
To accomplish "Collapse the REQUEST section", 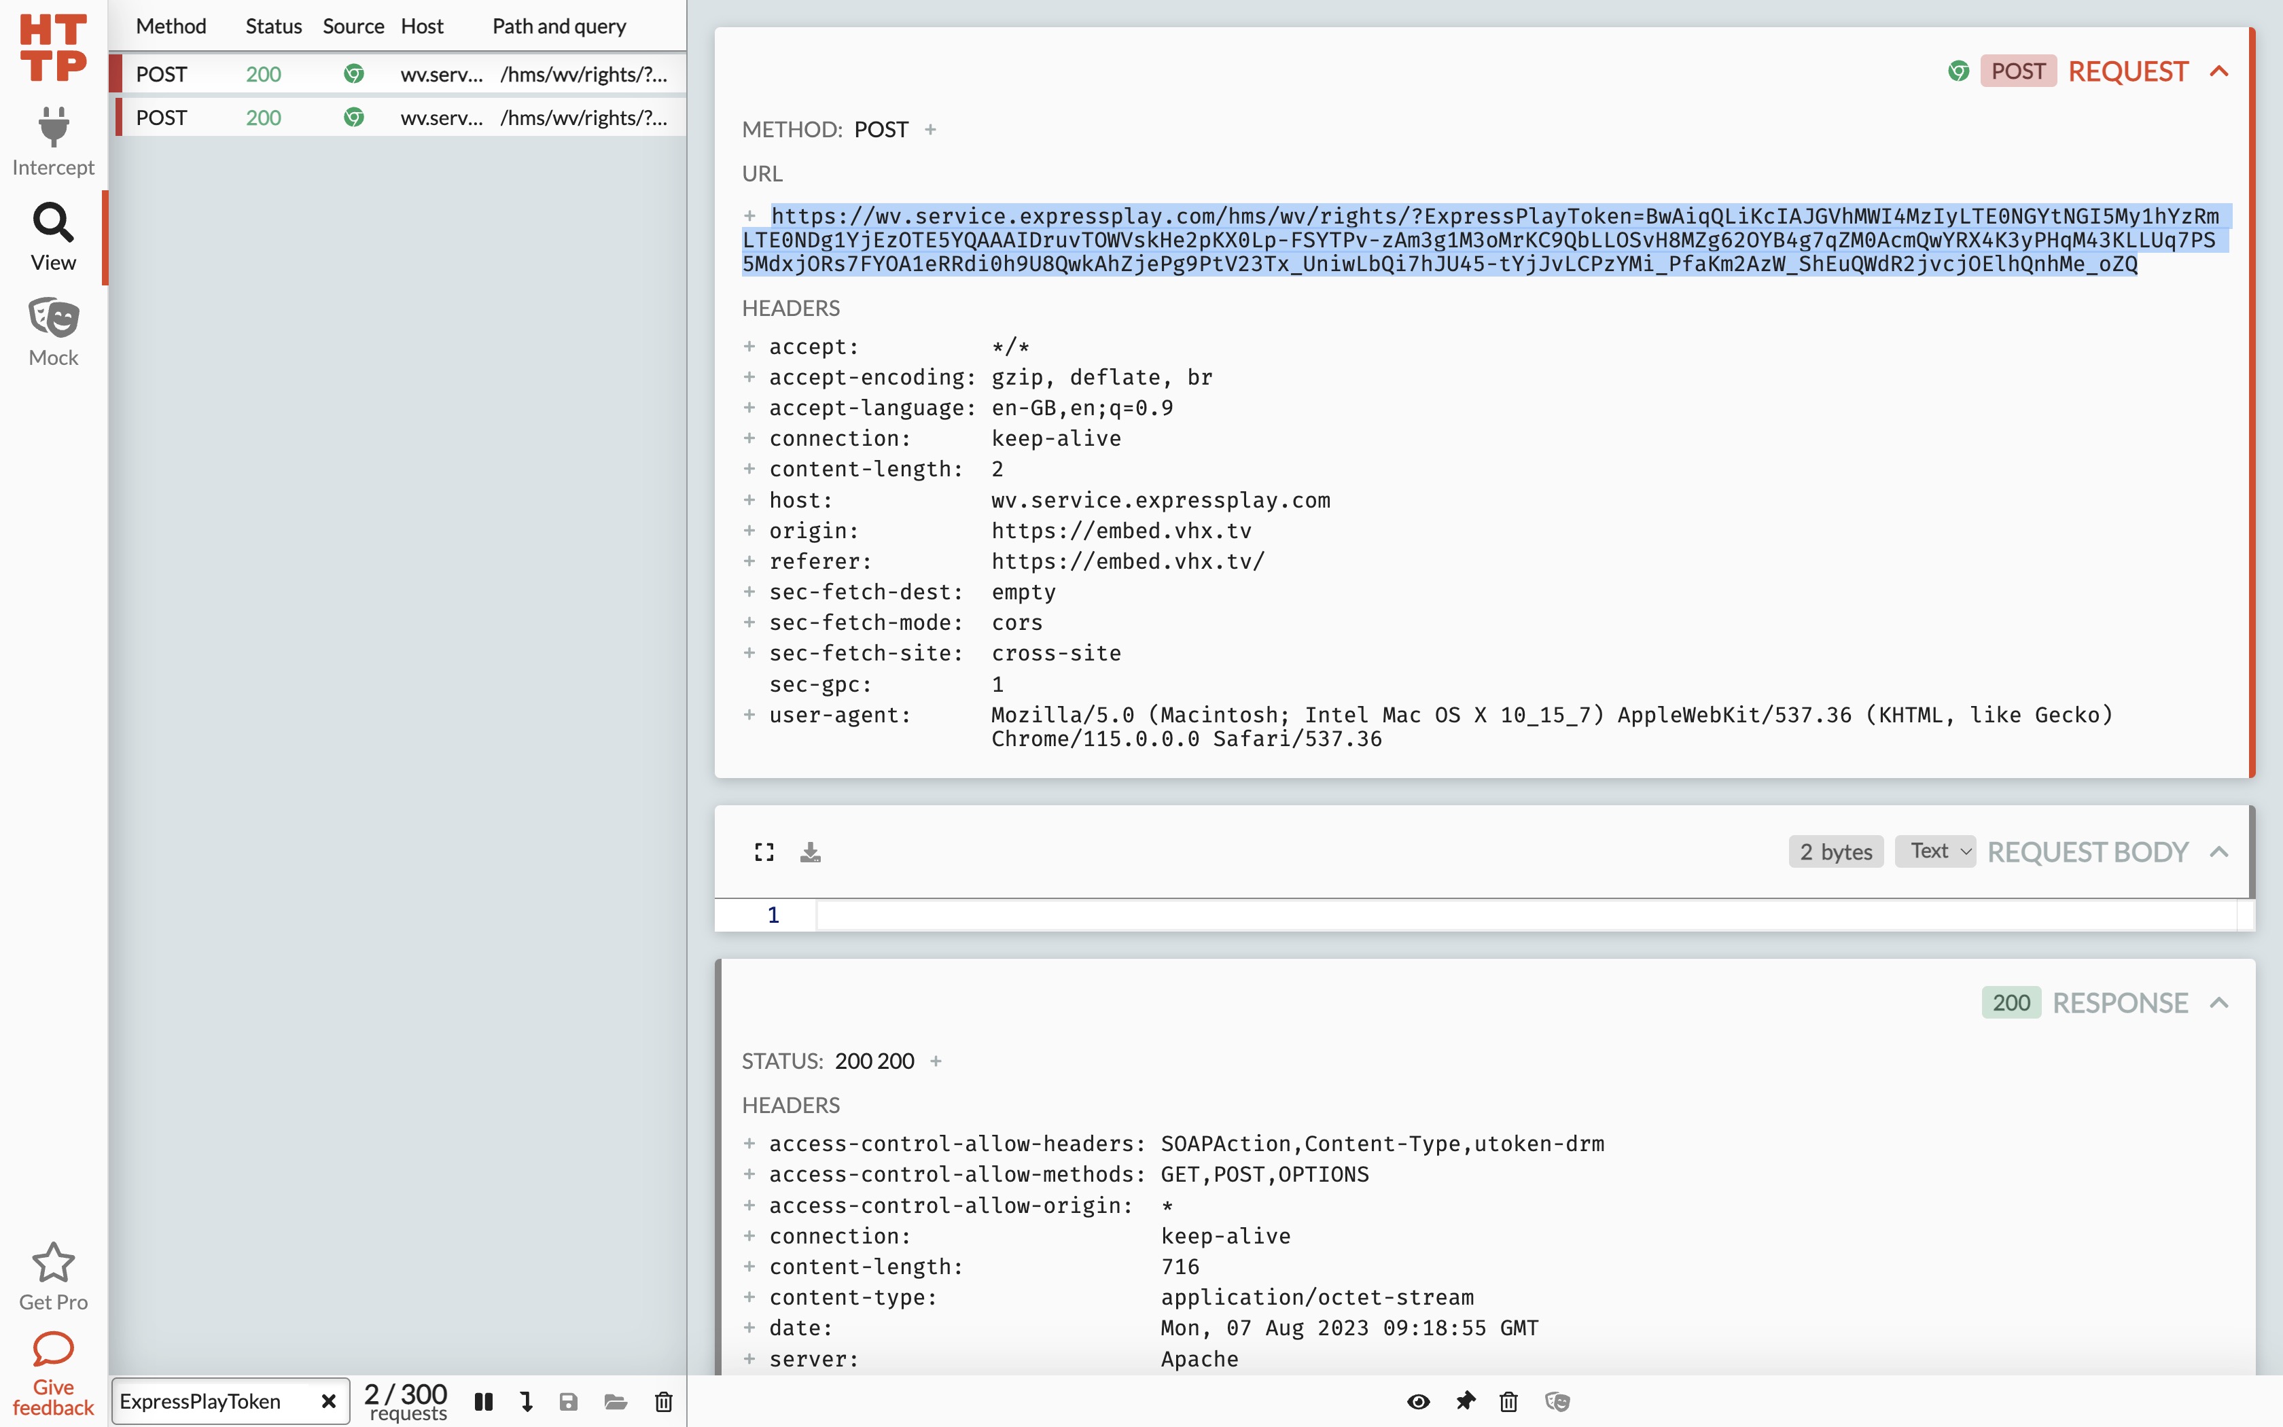I will 2219,72.
